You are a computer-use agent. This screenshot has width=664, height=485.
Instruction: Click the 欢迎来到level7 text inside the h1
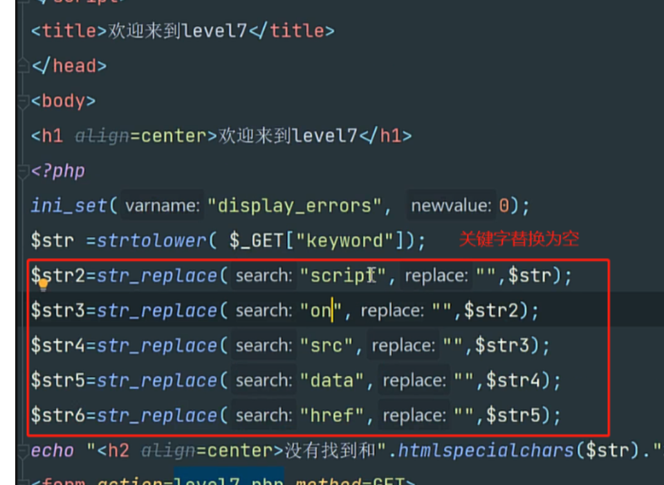[288, 136]
